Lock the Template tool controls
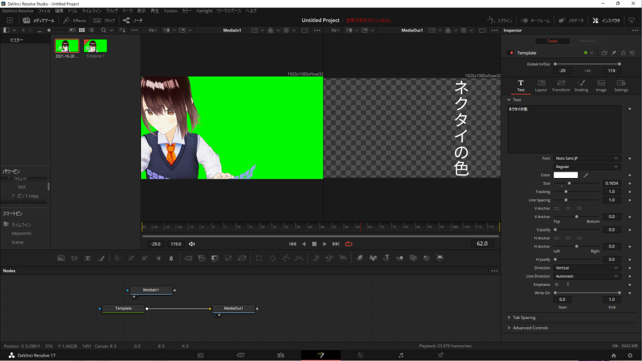The image size is (642, 361). click(x=623, y=53)
